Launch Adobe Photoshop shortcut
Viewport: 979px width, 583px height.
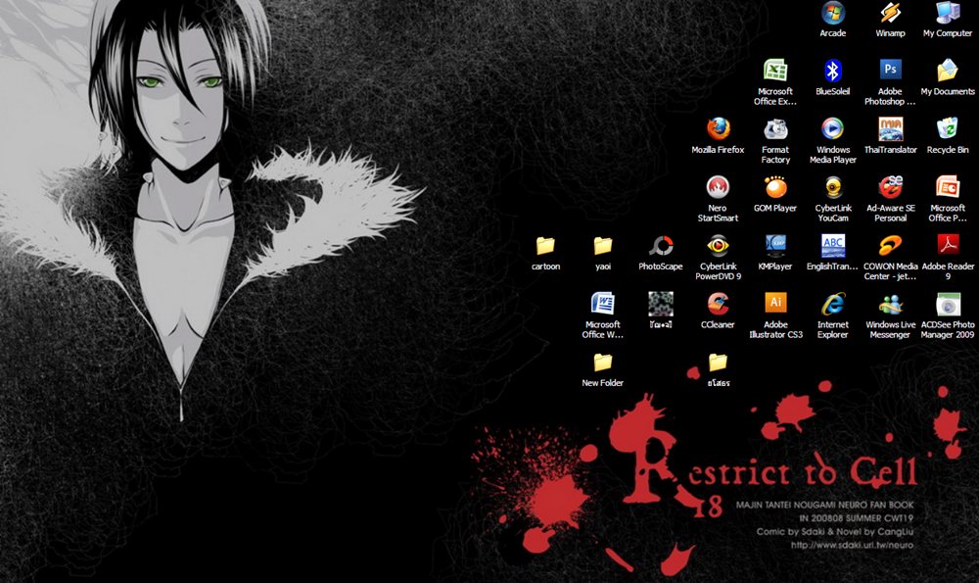pyautogui.click(x=890, y=70)
